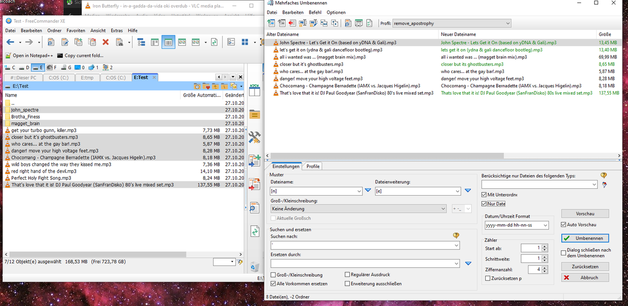Viewport: 628px width, 306px height.
Task: Tick the Zurücksetzen checkbox in Zähler group
Action: pyautogui.click(x=487, y=278)
